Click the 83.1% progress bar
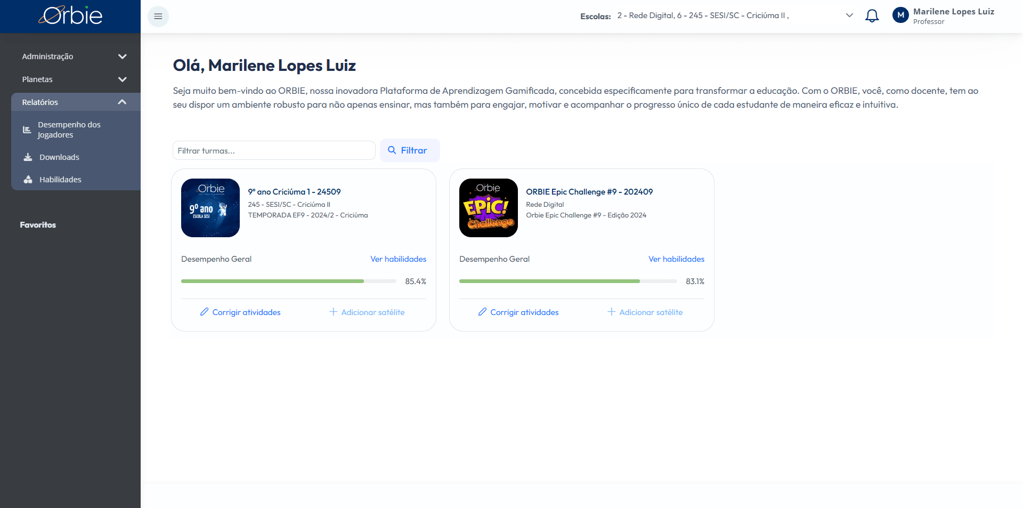Image resolution: width=1023 pixels, height=508 pixels. pos(568,281)
